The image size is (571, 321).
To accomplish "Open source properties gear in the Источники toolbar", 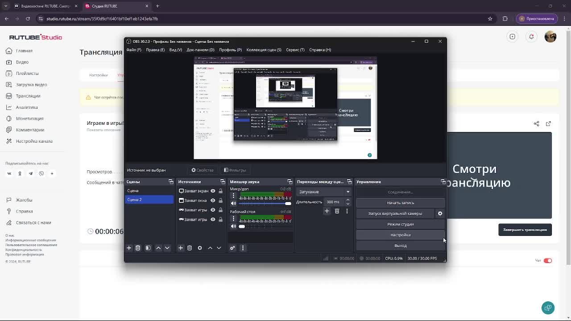I will [200, 248].
